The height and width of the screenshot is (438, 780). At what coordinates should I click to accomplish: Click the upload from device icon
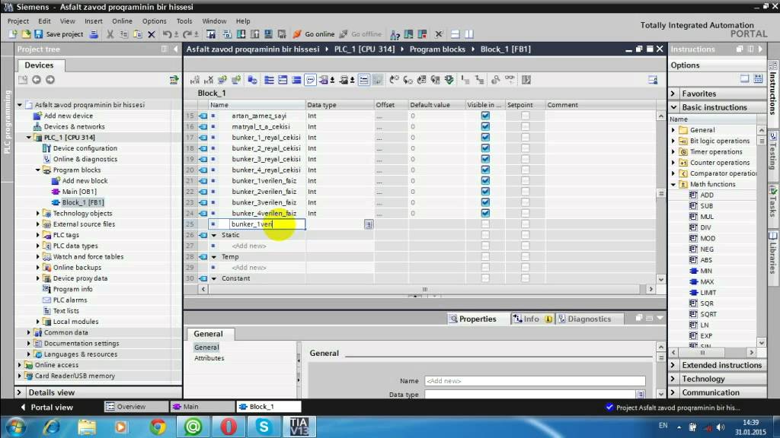point(254,34)
